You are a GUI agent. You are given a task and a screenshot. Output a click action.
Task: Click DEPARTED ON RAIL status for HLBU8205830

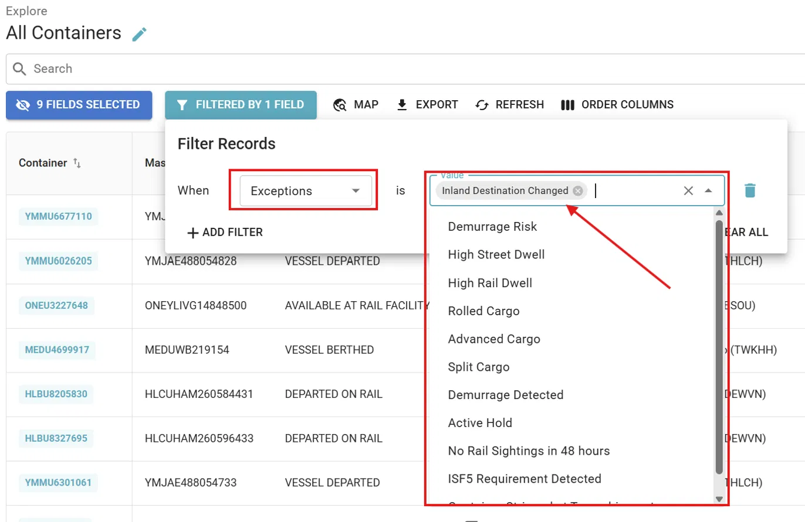[x=334, y=394]
